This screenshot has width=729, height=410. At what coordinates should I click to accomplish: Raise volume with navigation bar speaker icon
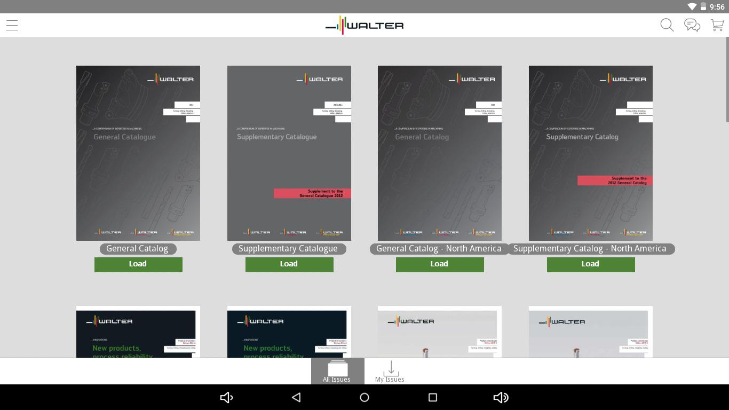(x=501, y=397)
